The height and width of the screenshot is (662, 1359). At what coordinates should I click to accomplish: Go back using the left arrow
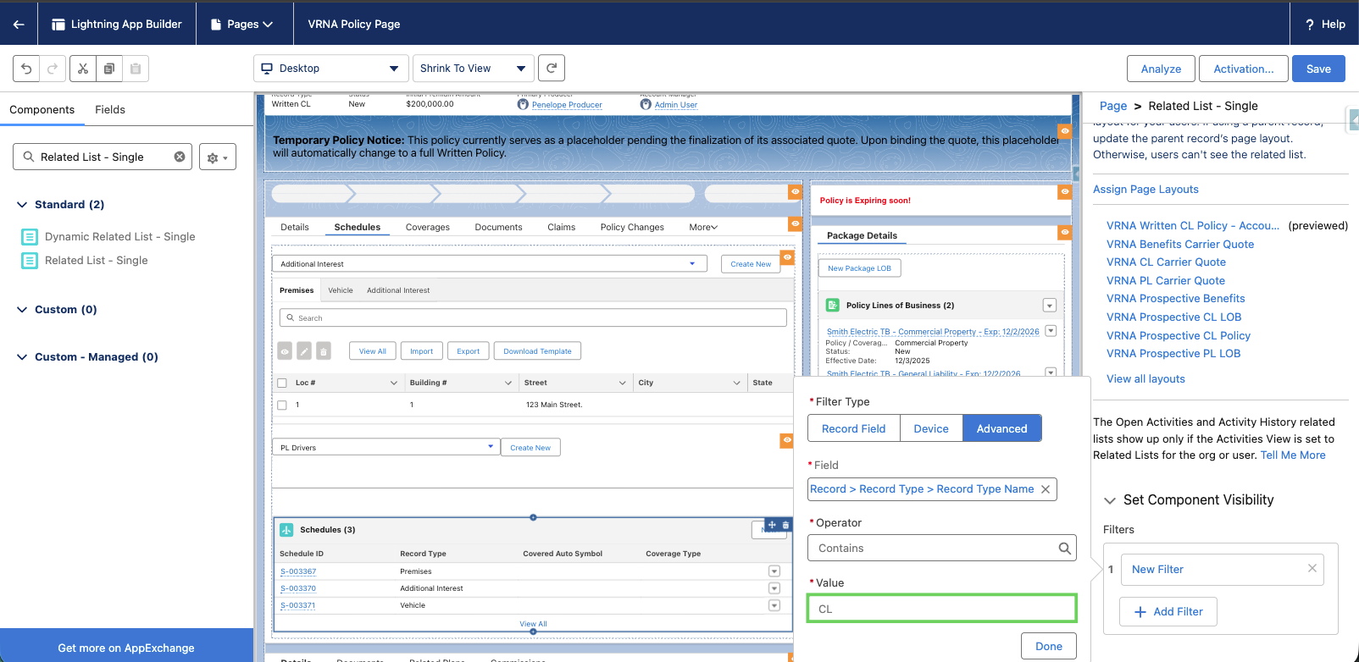coord(19,24)
